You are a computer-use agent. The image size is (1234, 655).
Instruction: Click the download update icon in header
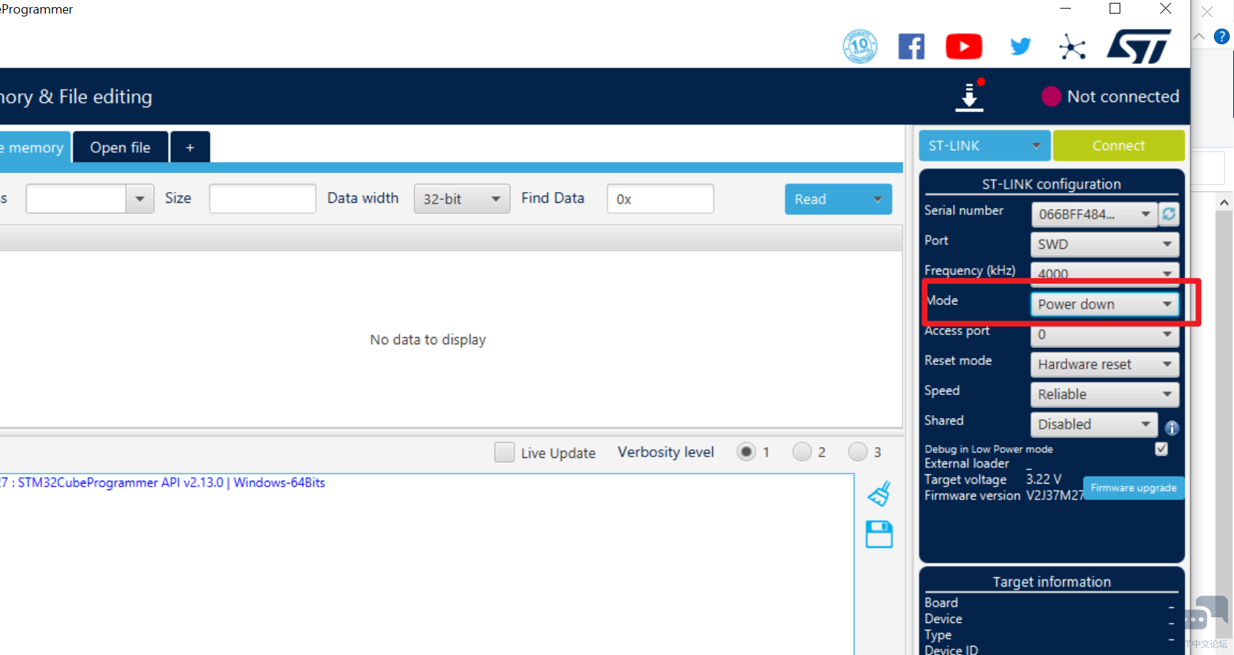(969, 96)
